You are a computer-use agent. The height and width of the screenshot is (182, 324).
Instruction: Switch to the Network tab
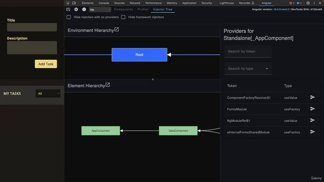click(x=135, y=3)
